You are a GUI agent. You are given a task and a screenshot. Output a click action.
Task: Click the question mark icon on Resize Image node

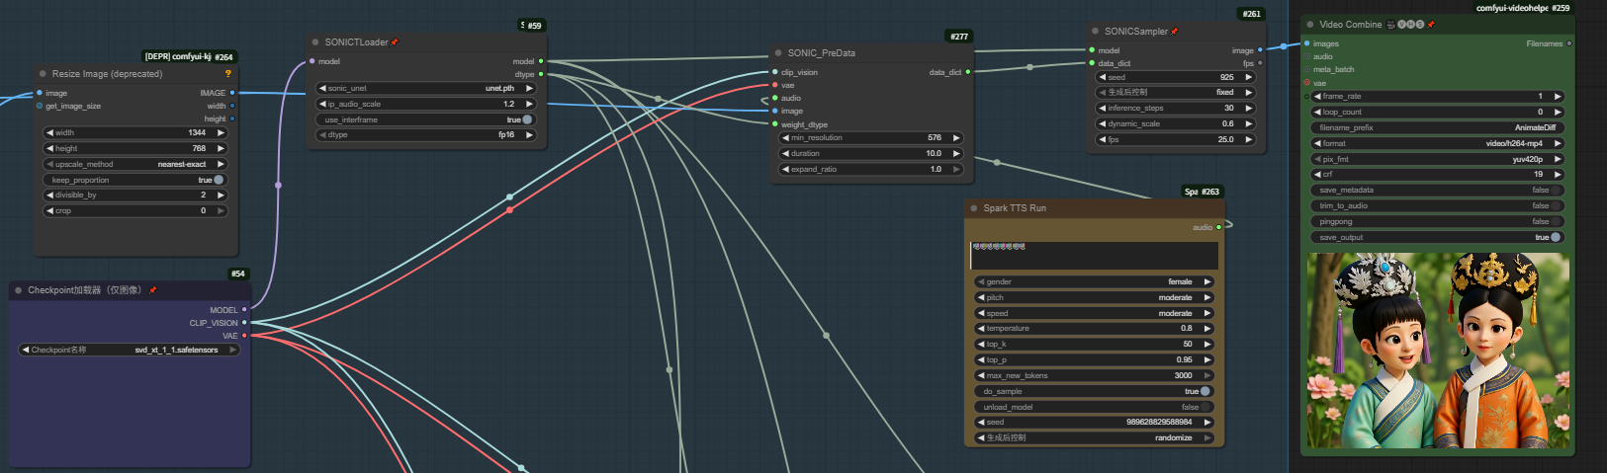tap(228, 73)
